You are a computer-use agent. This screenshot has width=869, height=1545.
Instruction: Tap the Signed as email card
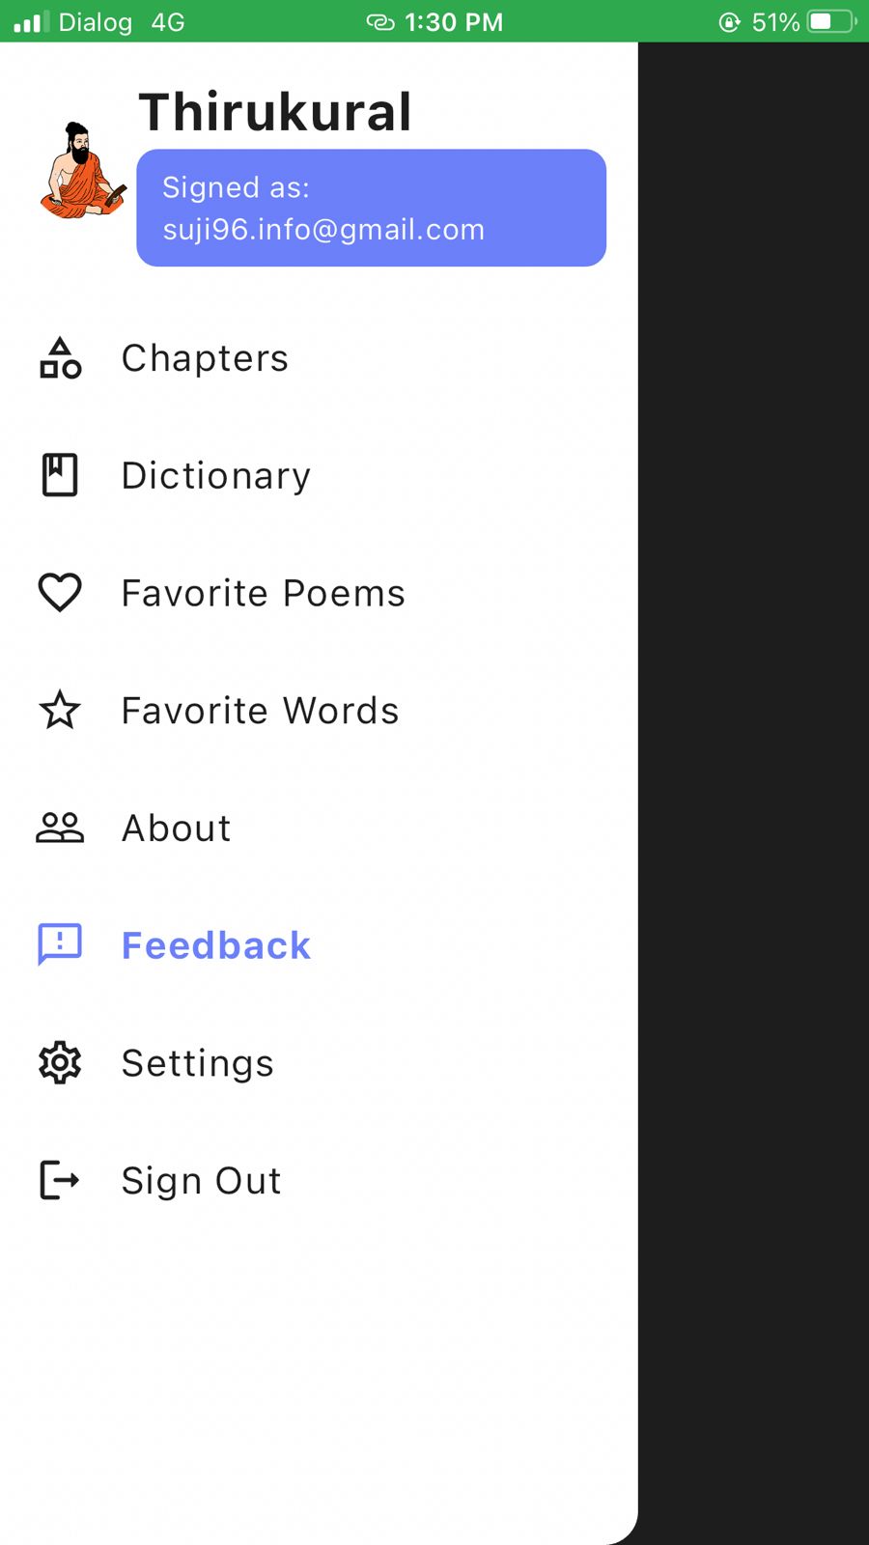tap(371, 208)
